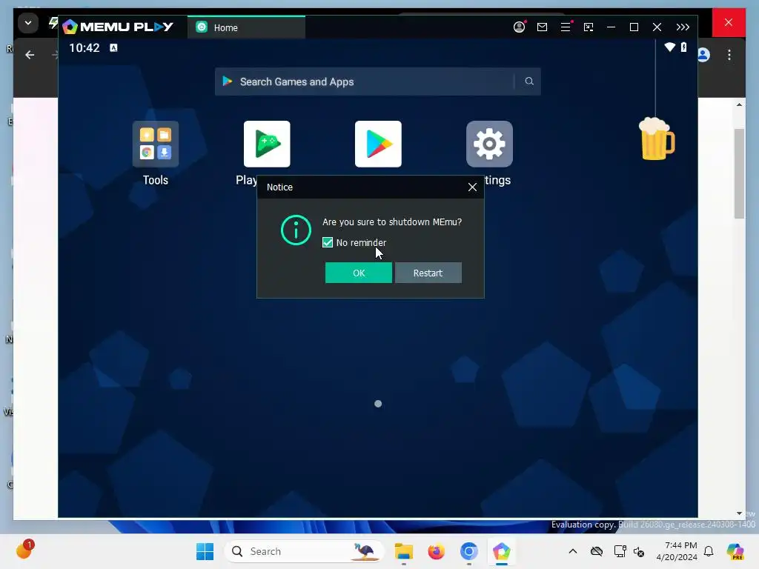
Task: Click the Wi-Fi signal icon in Android status bar
Action: pos(670,47)
